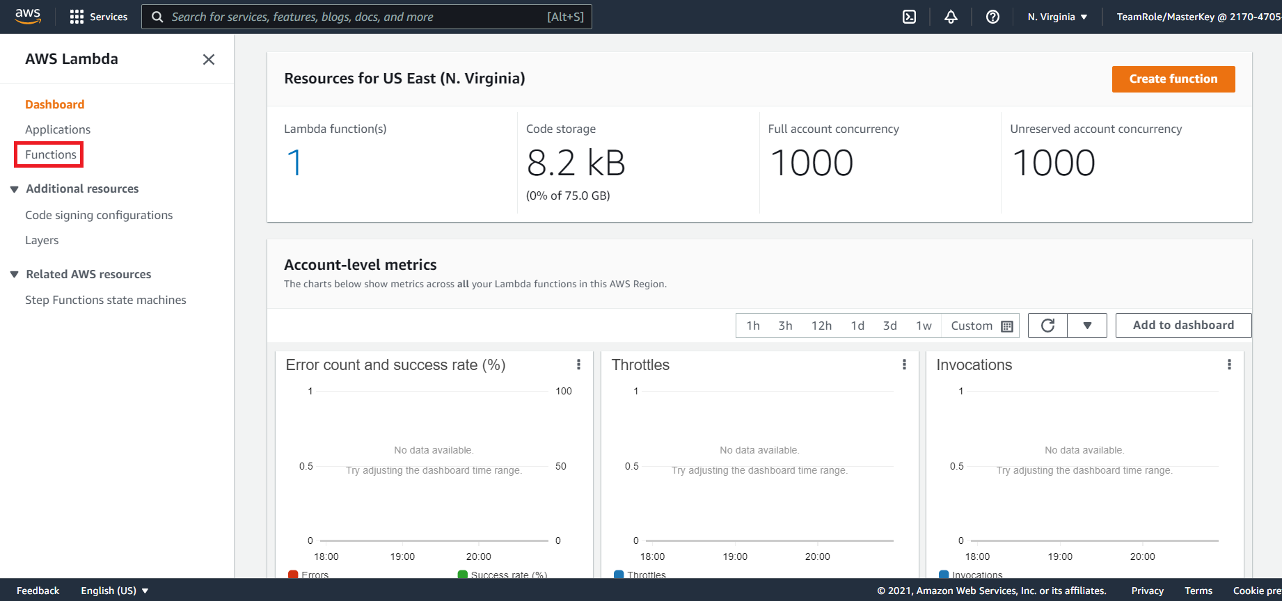
Task: Select the 3h time range
Action: pyautogui.click(x=785, y=326)
